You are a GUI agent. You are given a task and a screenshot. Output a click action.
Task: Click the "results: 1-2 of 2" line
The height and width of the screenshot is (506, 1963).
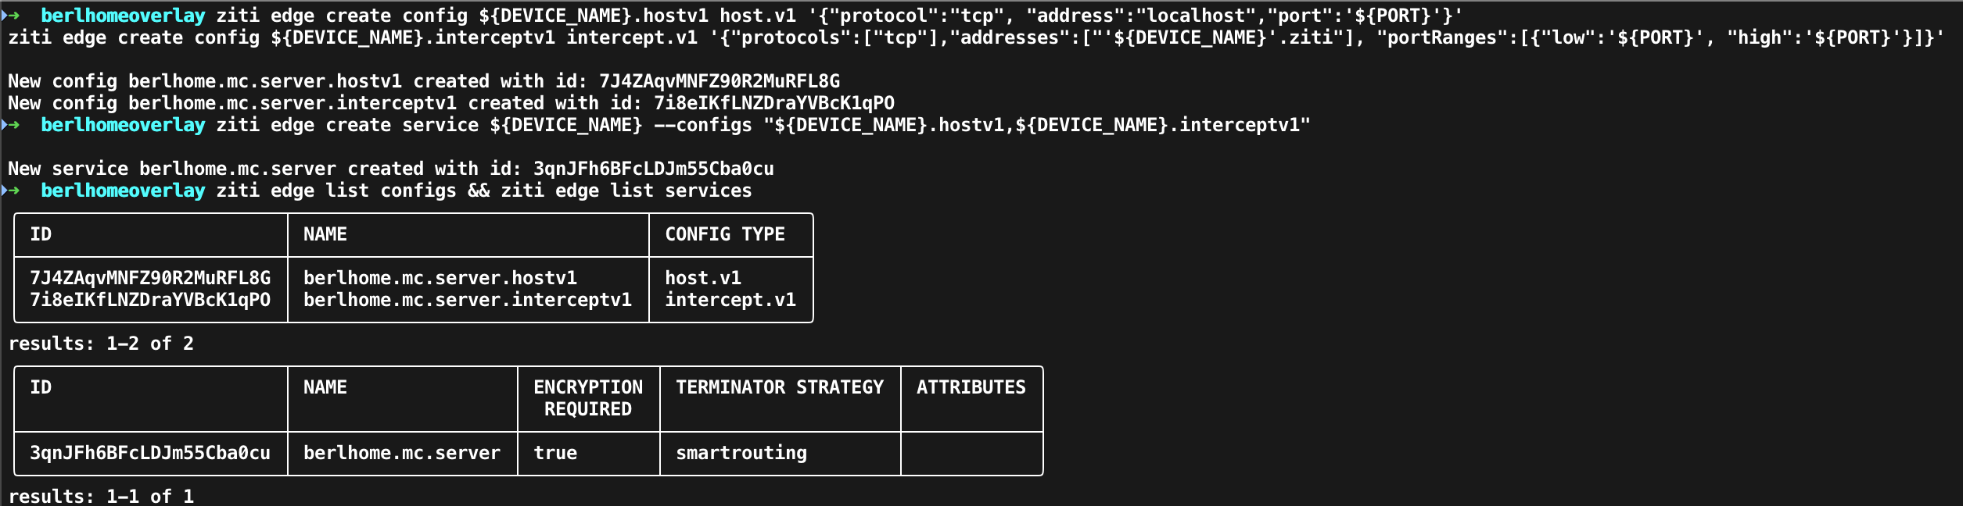(x=101, y=344)
